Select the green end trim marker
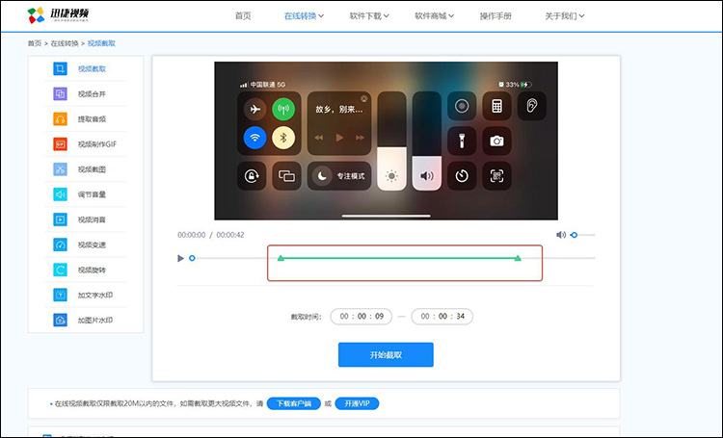 (x=518, y=258)
